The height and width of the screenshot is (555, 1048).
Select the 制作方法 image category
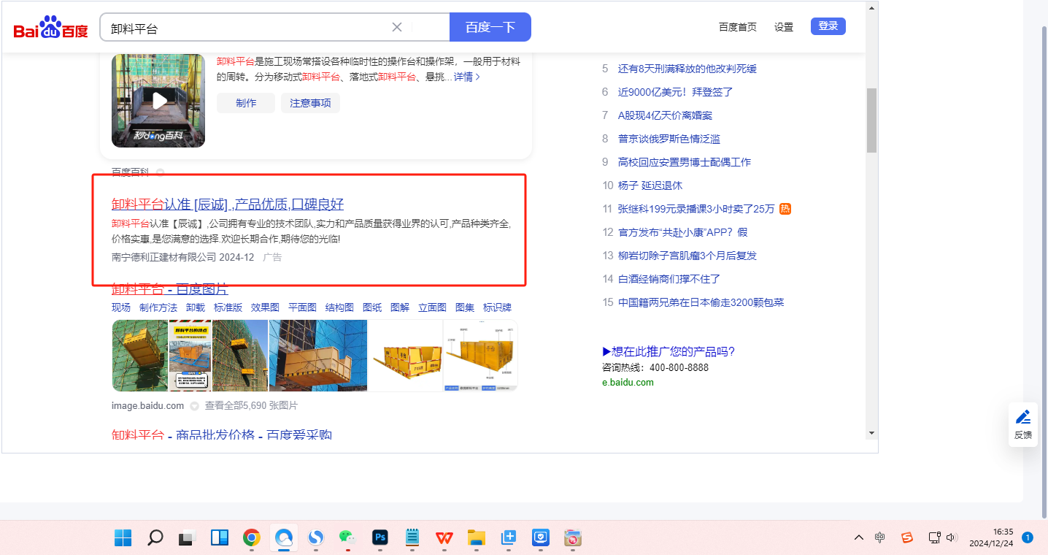(158, 307)
